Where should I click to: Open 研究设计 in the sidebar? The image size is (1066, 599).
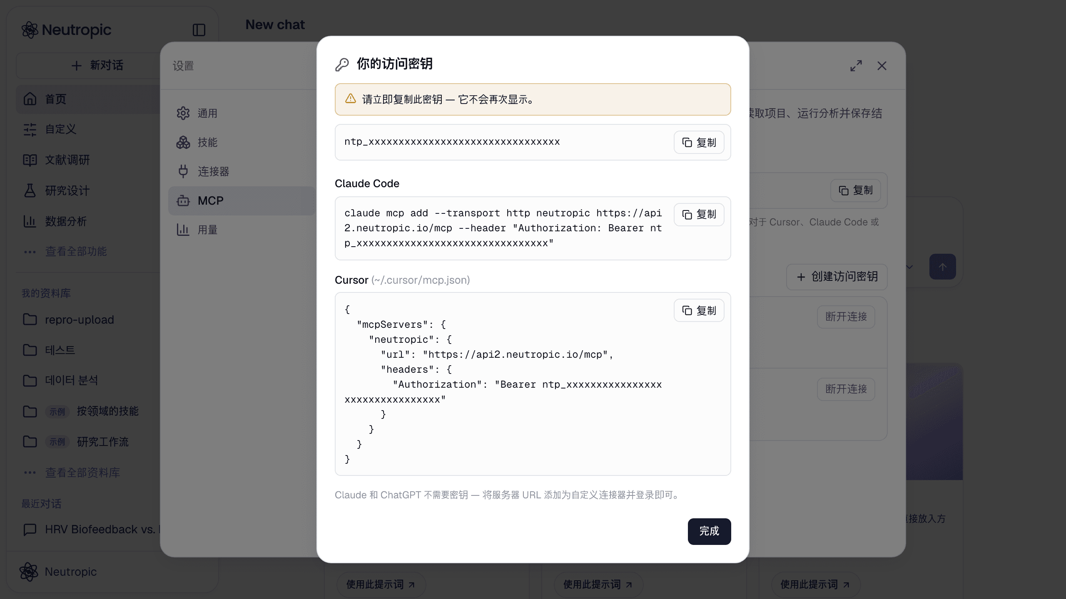pos(88,191)
